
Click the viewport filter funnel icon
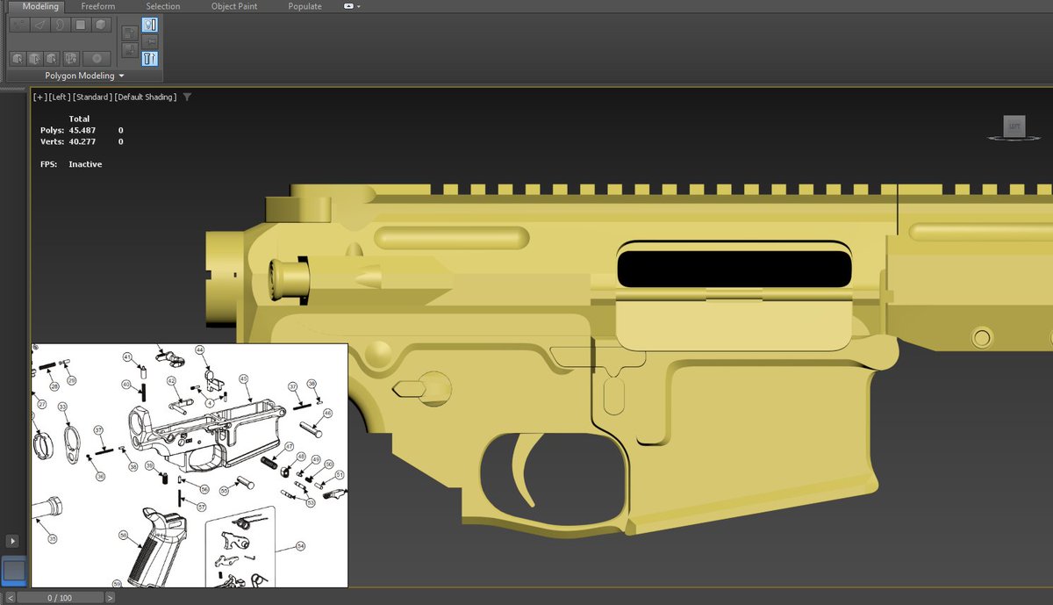tap(187, 97)
